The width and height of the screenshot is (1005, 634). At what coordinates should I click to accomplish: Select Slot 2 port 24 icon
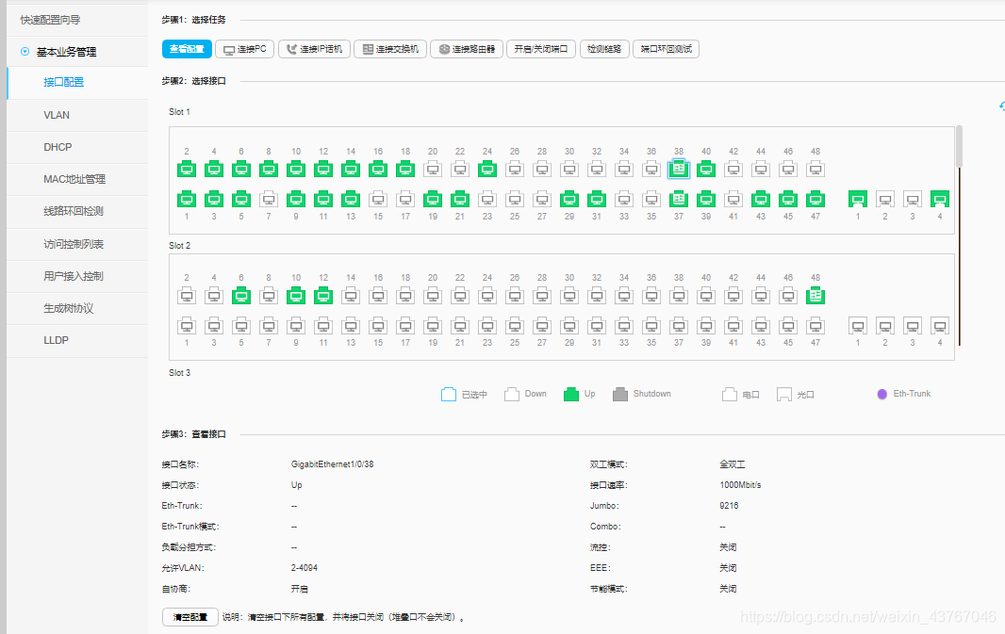click(487, 295)
